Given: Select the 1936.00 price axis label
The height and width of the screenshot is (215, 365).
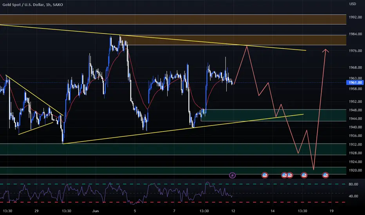Looking at the screenshot, I should [x=355, y=136].
